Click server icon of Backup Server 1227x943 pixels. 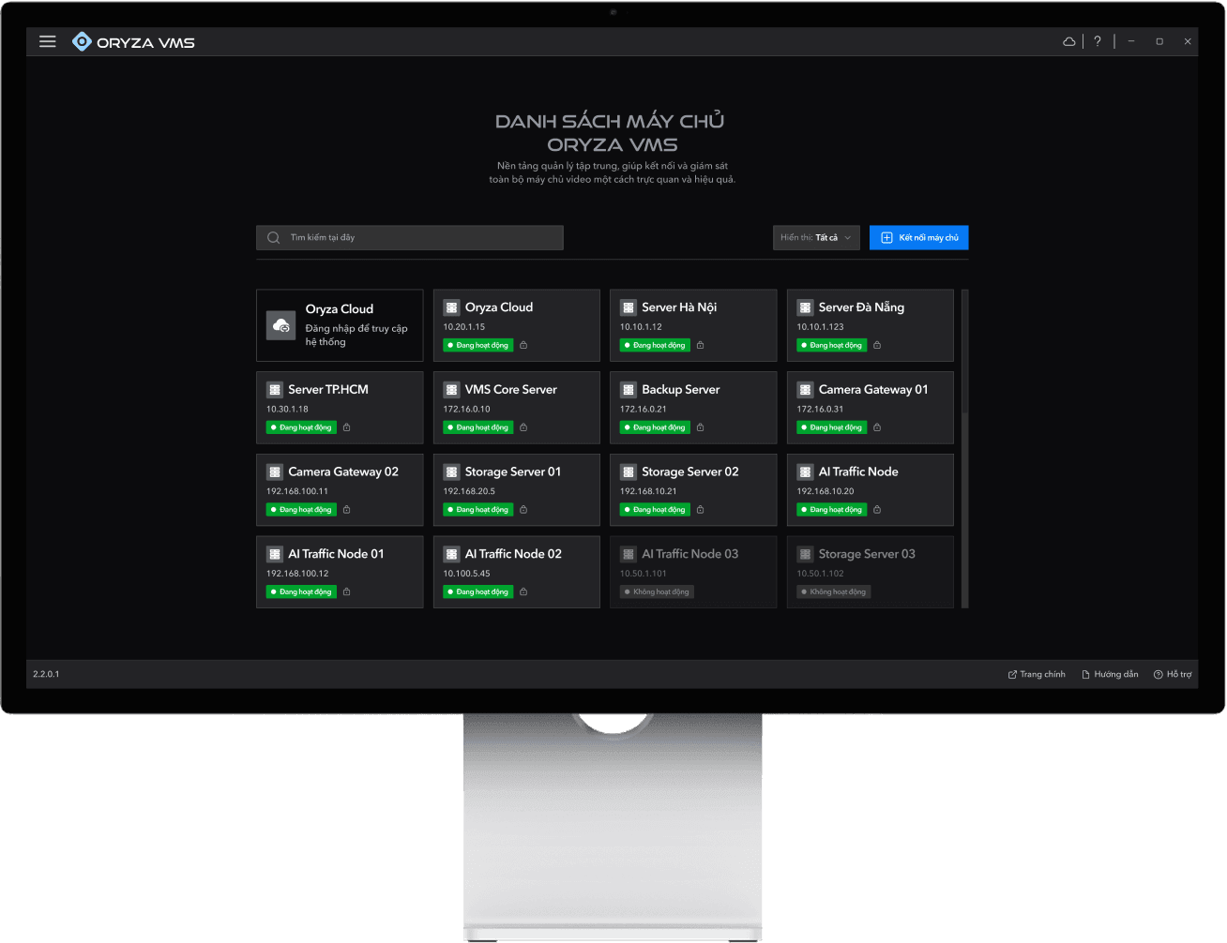[x=629, y=390]
